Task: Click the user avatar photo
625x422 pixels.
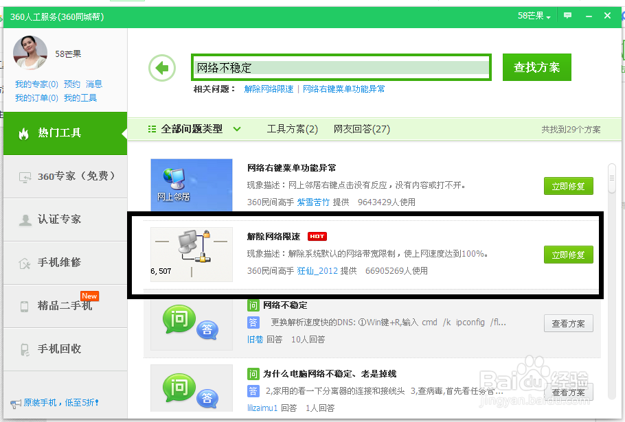Action: (30, 53)
